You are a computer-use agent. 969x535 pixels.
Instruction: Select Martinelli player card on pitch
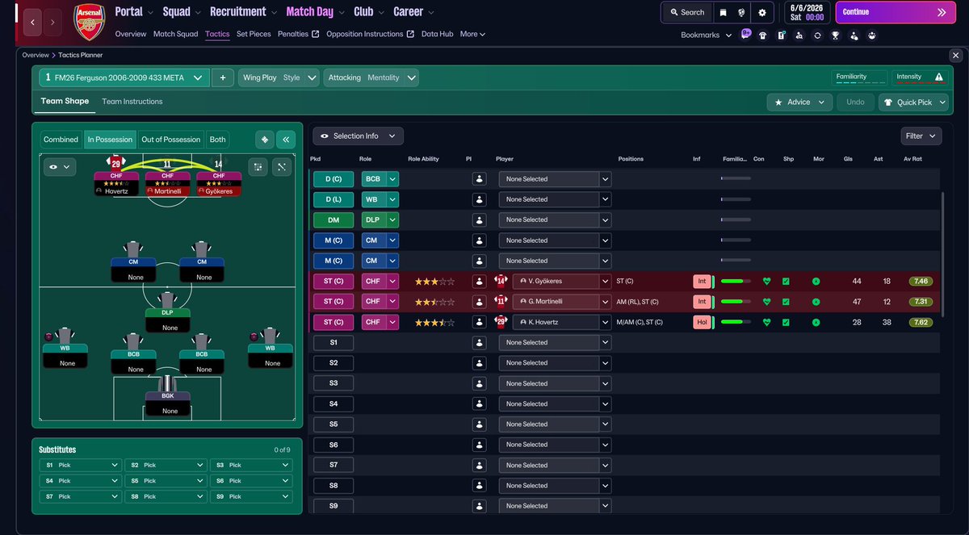point(167,183)
